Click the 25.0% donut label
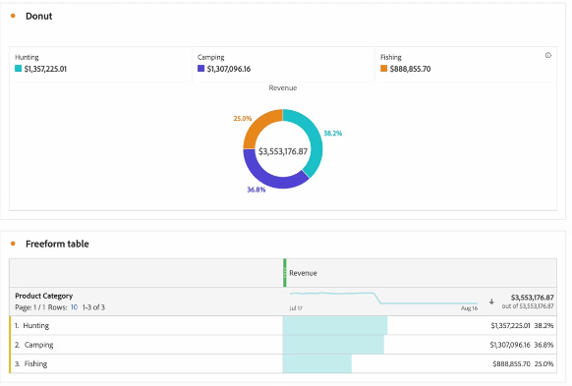 pos(243,119)
